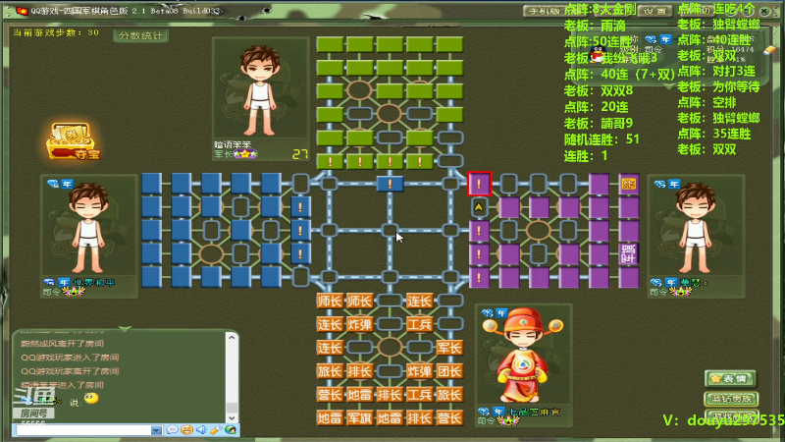
Task: Select the 炸弹 piece next to 团长
Action: (419, 371)
